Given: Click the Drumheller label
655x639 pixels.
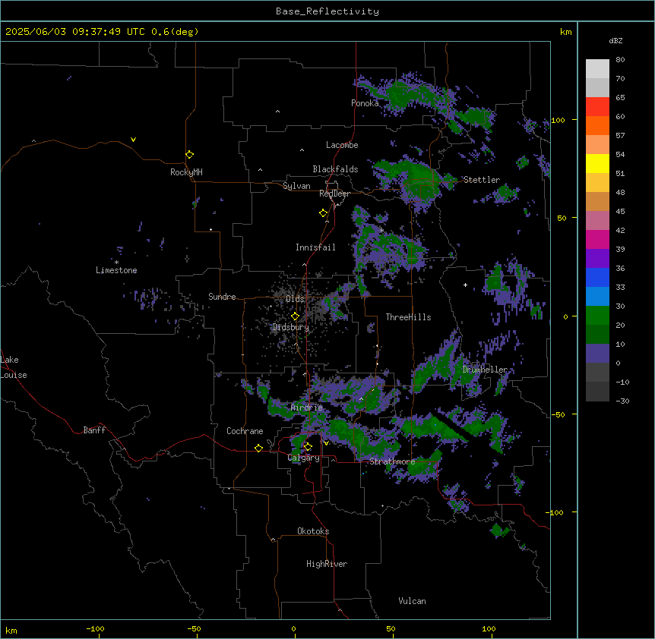Looking at the screenshot, I should pos(485,370).
